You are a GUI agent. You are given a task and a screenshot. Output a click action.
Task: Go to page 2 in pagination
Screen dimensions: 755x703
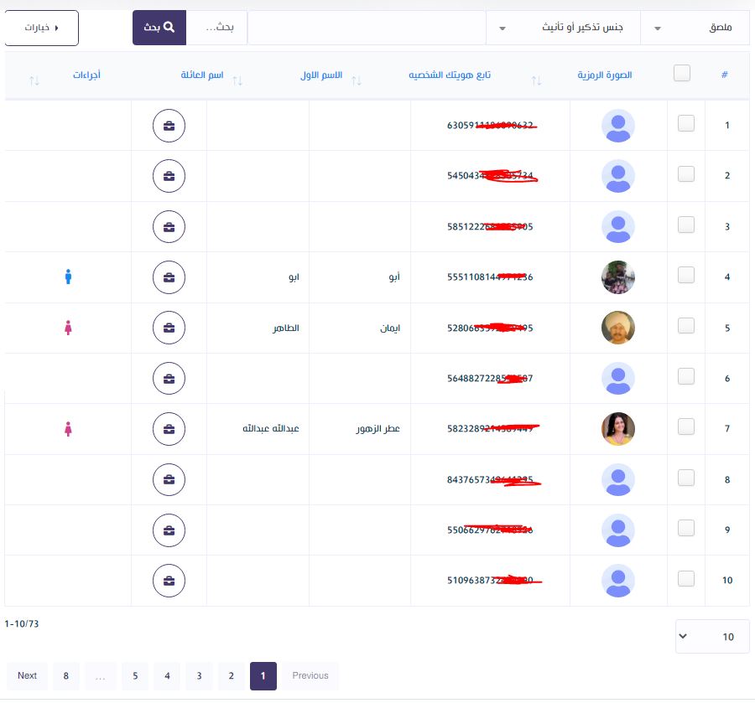[x=231, y=676]
